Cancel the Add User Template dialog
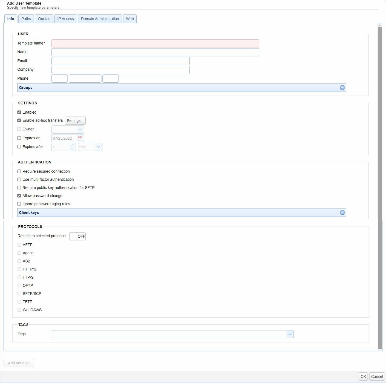 [x=376, y=376]
